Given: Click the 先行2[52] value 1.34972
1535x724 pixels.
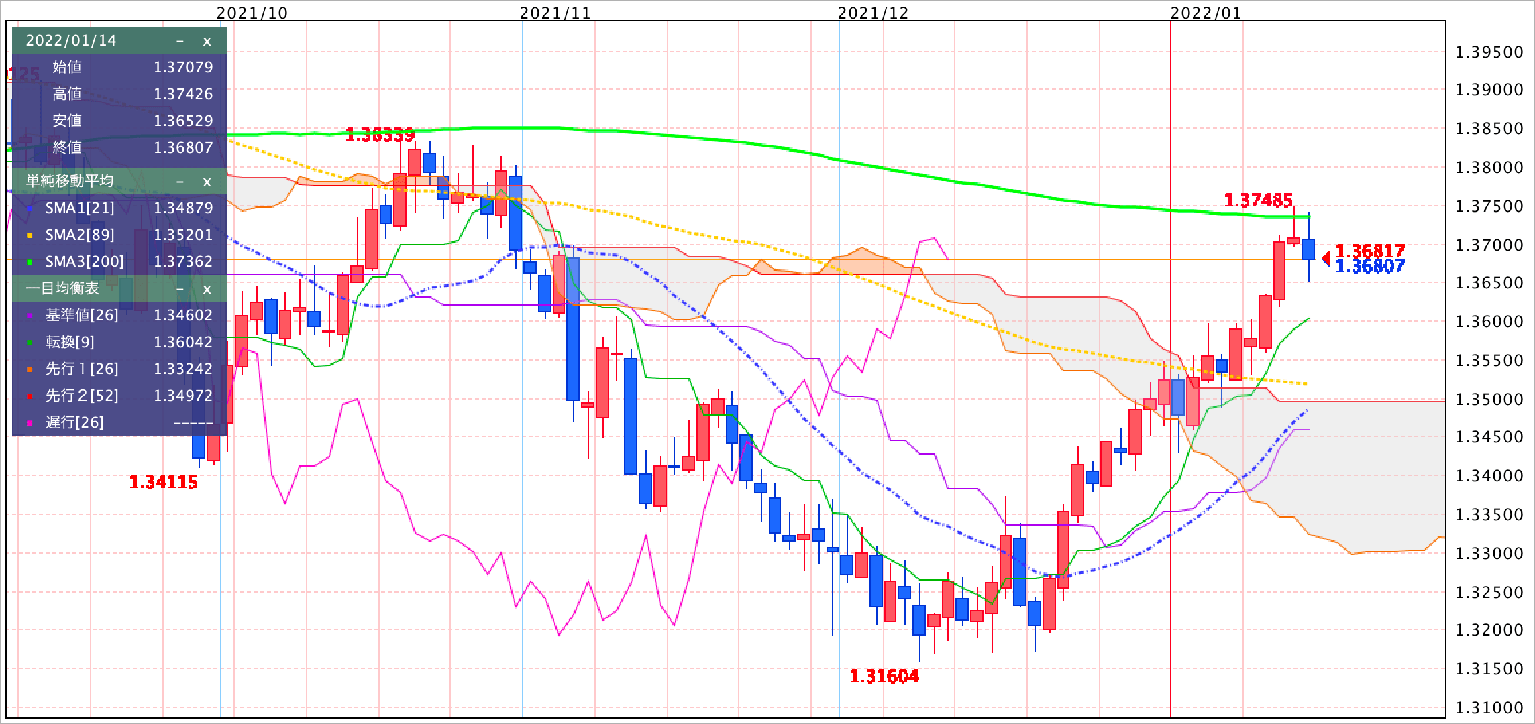Looking at the screenshot, I should pyautogui.click(x=183, y=396).
